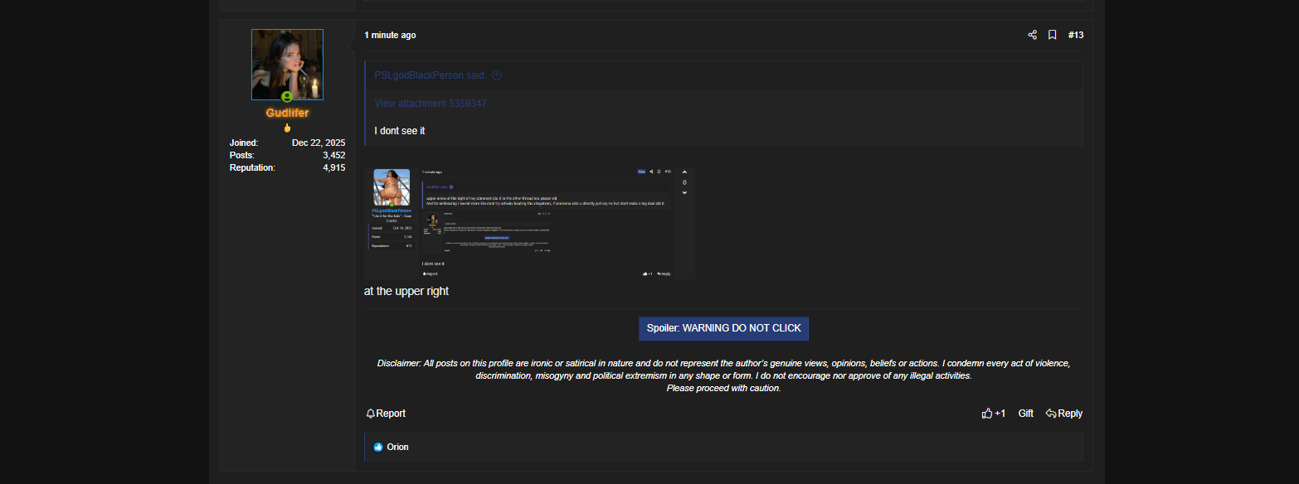Click the green online status indicator on avatar

[x=287, y=97]
